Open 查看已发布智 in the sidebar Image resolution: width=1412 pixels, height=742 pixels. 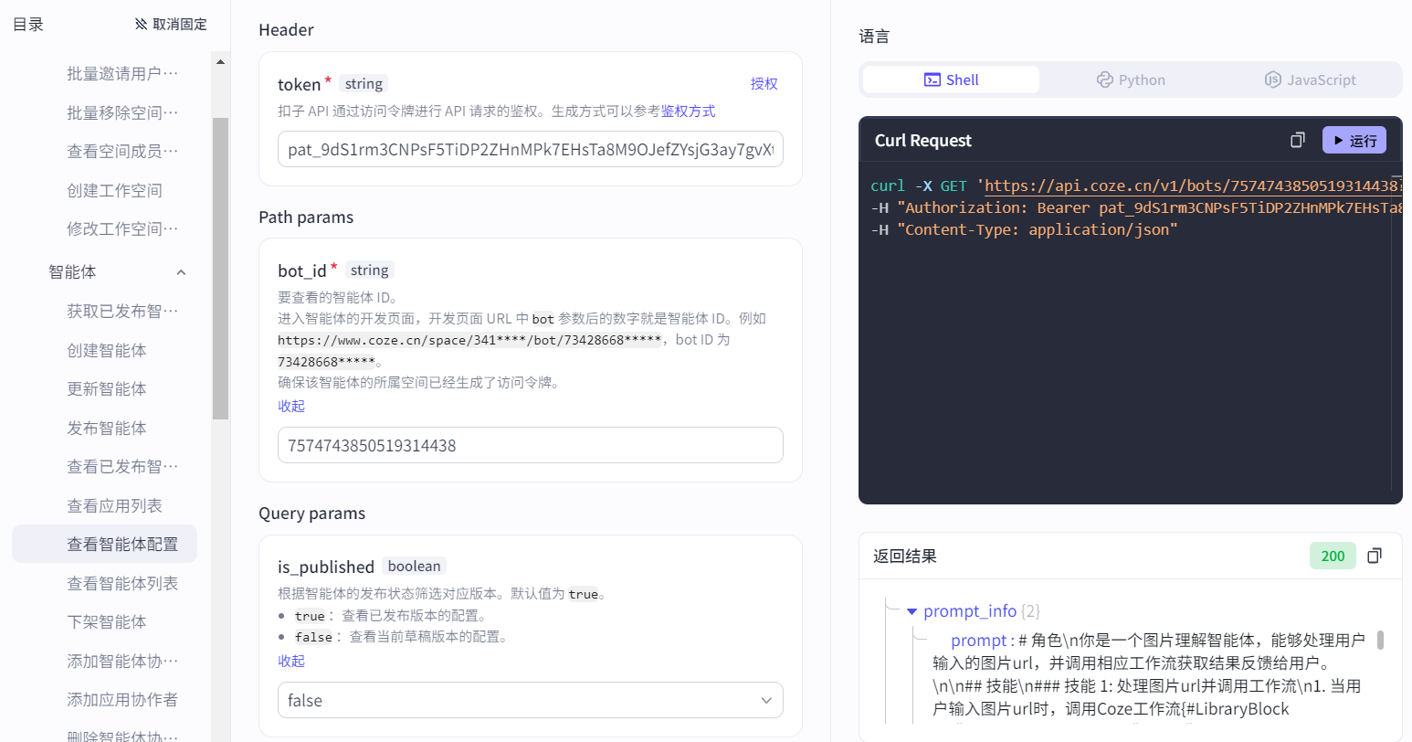click(122, 466)
